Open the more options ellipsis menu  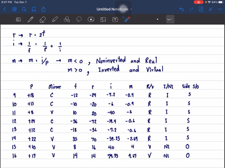pos(220,9)
